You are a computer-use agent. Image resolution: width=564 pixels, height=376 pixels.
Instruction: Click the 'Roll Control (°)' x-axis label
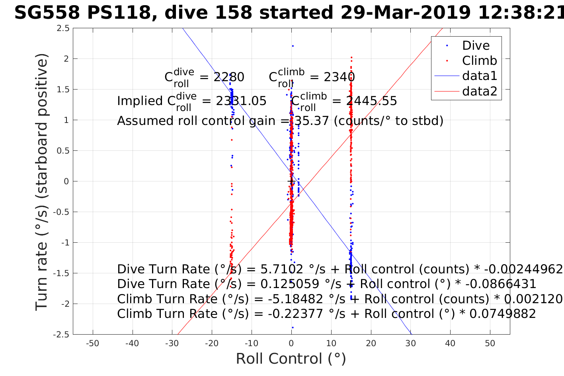pyautogui.click(x=291, y=359)
